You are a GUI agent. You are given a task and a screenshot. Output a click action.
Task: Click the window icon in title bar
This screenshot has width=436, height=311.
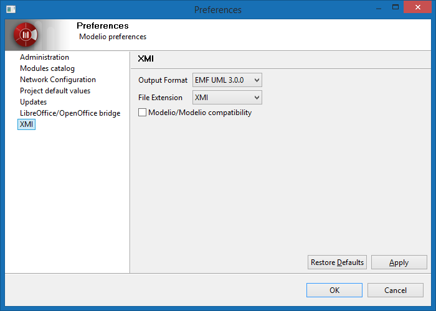point(11,9)
